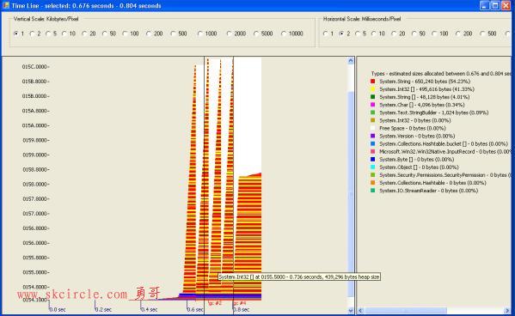Set vertical scale to 5000
Screen dimensions: 515x316
[256, 33]
